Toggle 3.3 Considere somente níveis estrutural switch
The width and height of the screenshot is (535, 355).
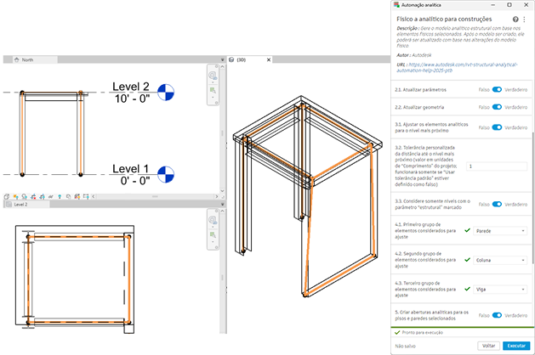[x=497, y=204]
